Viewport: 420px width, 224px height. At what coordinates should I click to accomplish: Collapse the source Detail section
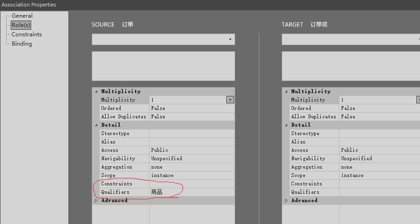click(96, 125)
